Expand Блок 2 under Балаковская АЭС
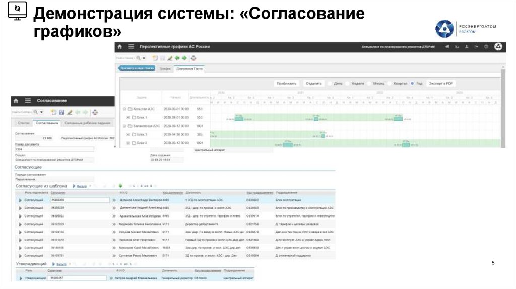This screenshot has height=289, width=516. (128, 143)
